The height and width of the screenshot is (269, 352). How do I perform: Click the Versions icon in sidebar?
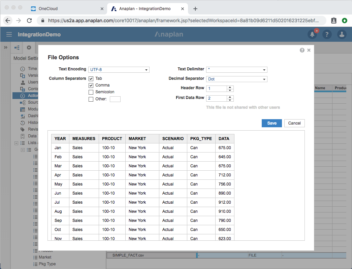tap(23, 76)
